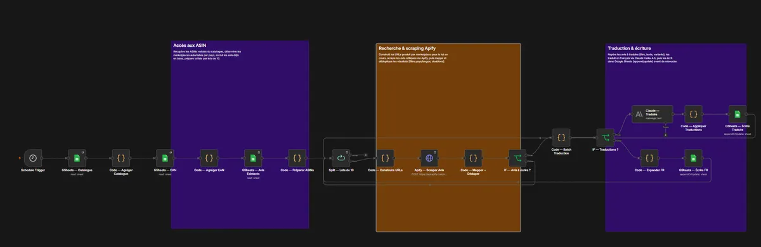This screenshot has height=247, width=761.
Task: Open the GSheets — Avis Existants node
Action: coord(253,158)
